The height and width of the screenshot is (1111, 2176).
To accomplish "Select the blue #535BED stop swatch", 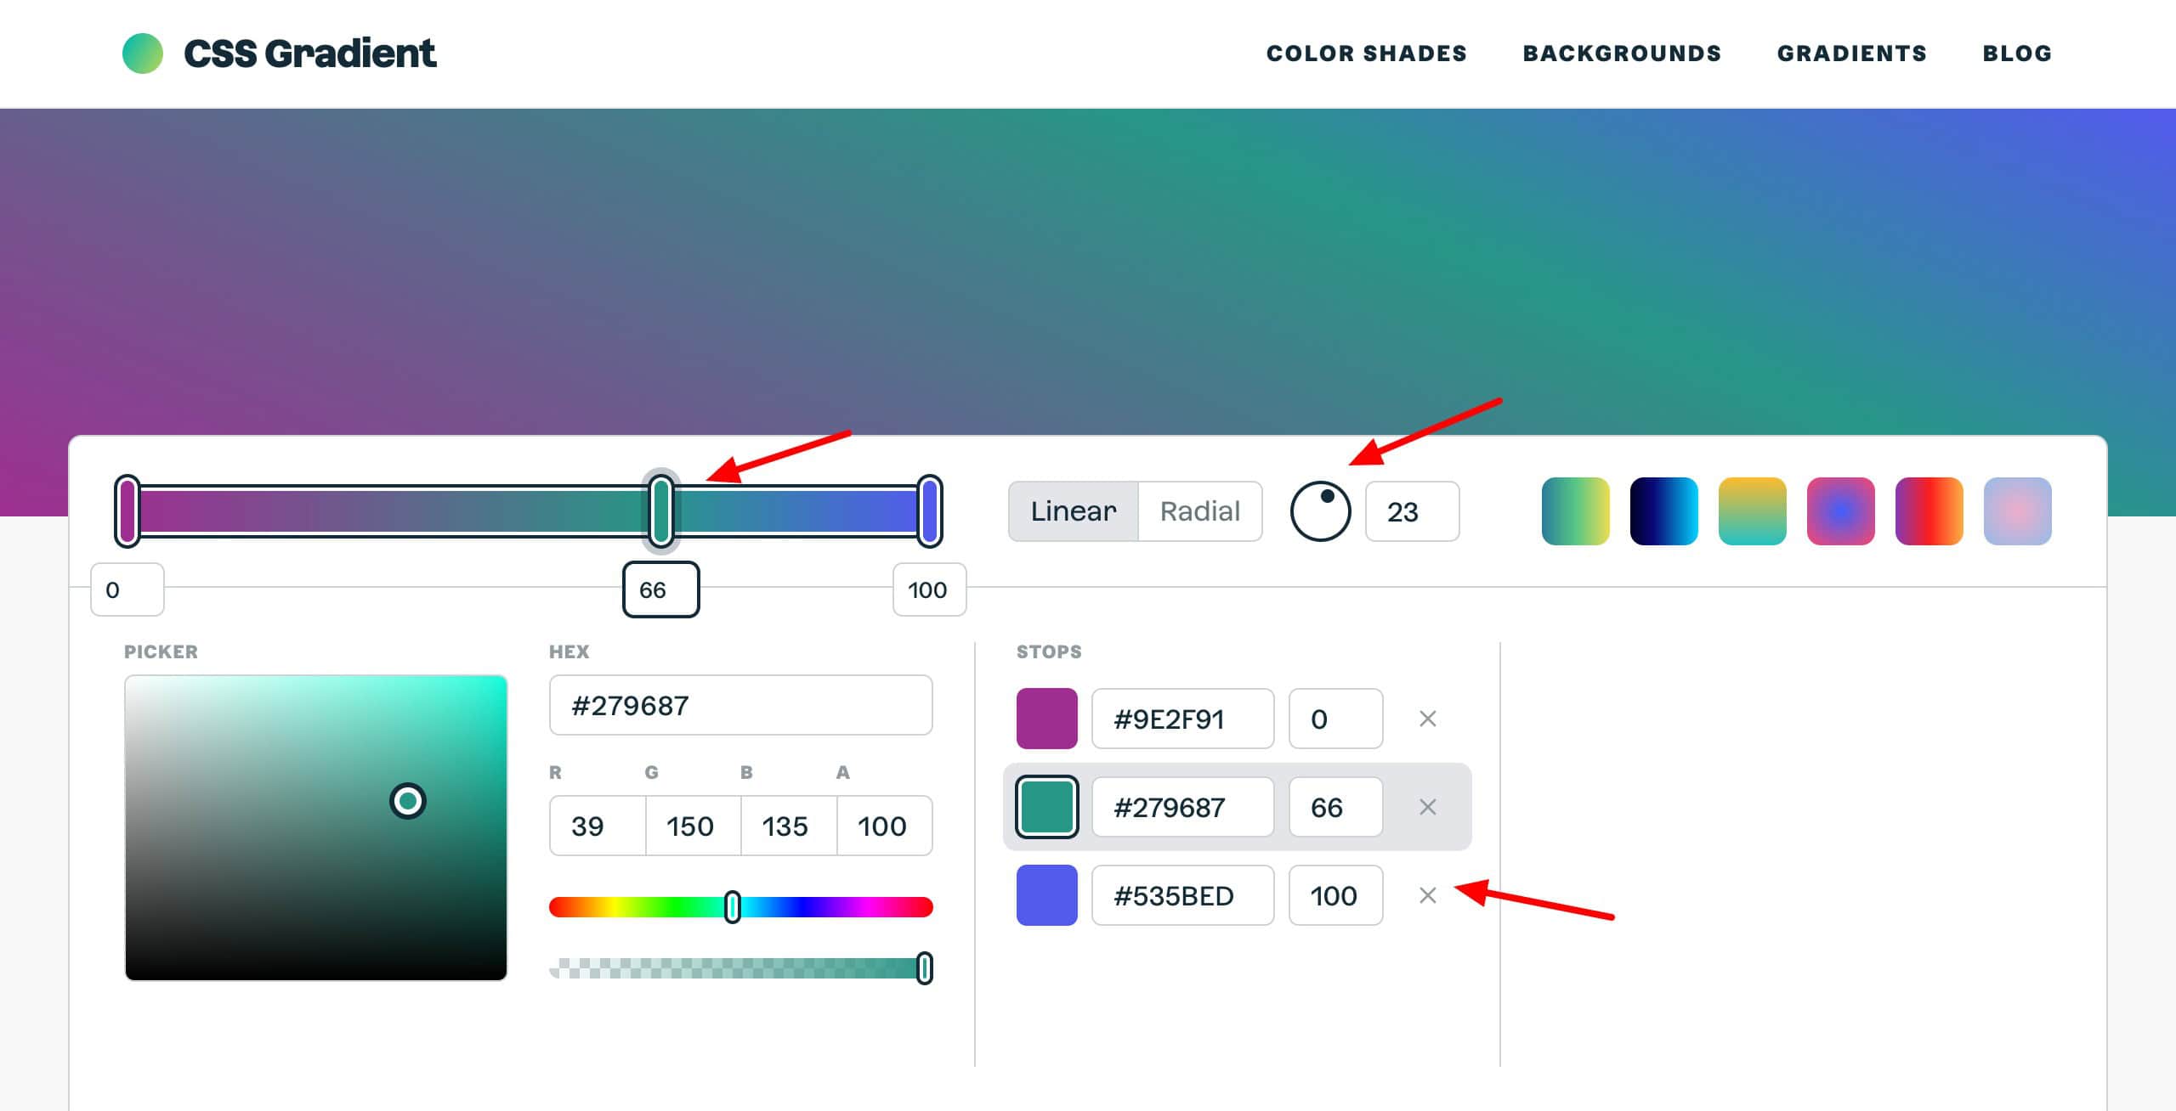I will pos(1046,895).
